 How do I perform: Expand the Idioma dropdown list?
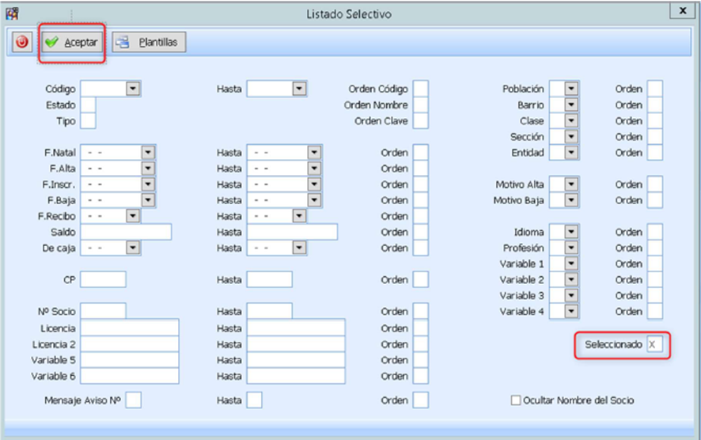click(572, 232)
